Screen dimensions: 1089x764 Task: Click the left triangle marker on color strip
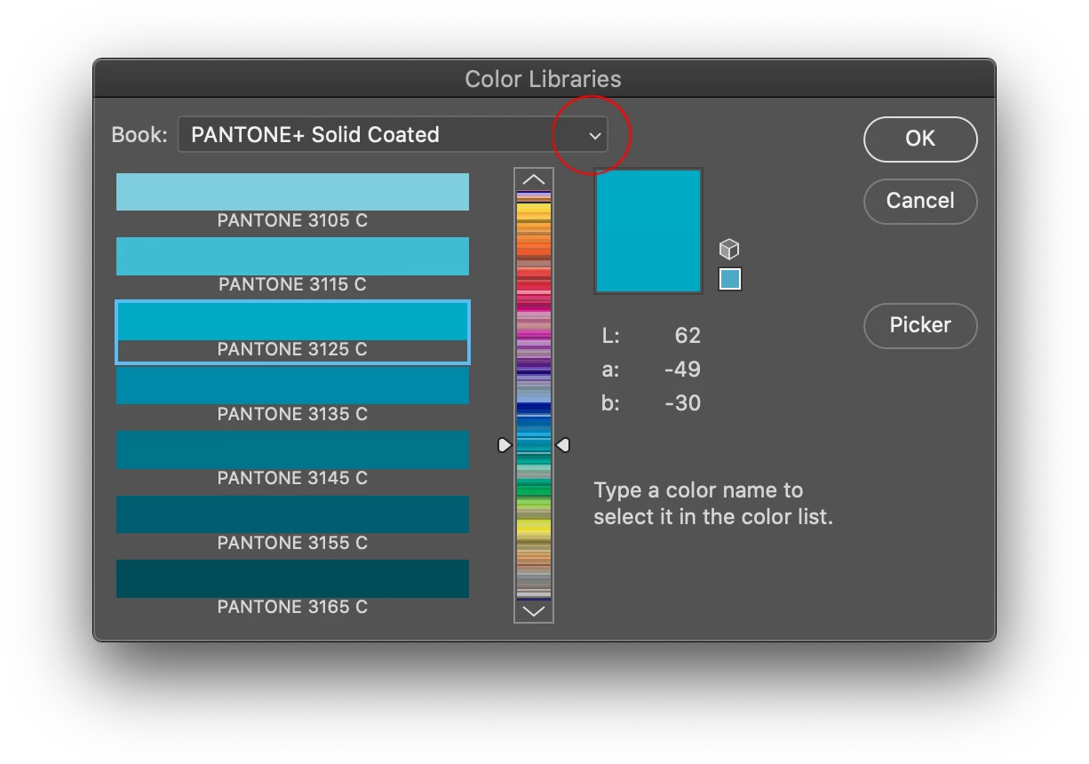(x=505, y=444)
